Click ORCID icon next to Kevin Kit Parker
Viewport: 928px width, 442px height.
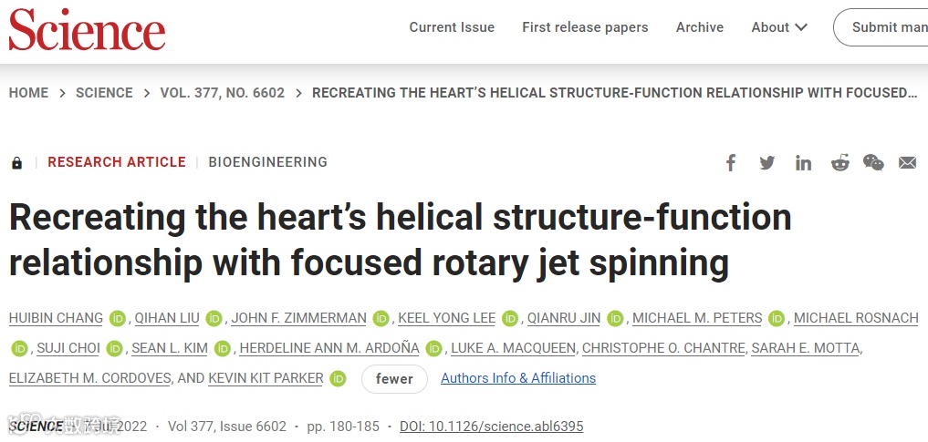click(x=339, y=378)
